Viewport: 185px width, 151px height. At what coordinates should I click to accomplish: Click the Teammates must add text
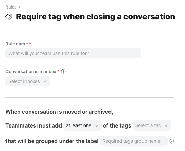click(34, 125)
